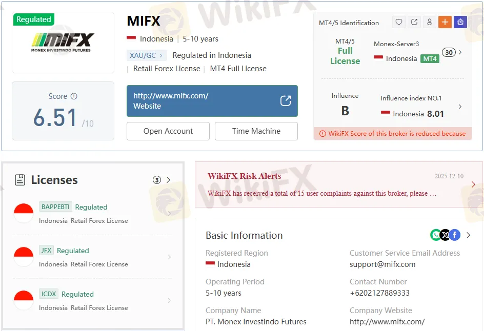Open the ICDX license row chevron
The width and height of the screenshot is (484, 331).
click(x=169, y=300)
